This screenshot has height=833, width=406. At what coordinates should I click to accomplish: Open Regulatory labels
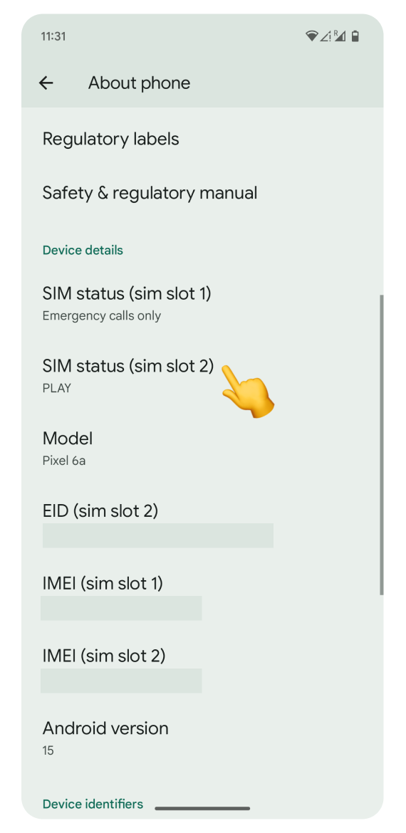coord(202,139)
